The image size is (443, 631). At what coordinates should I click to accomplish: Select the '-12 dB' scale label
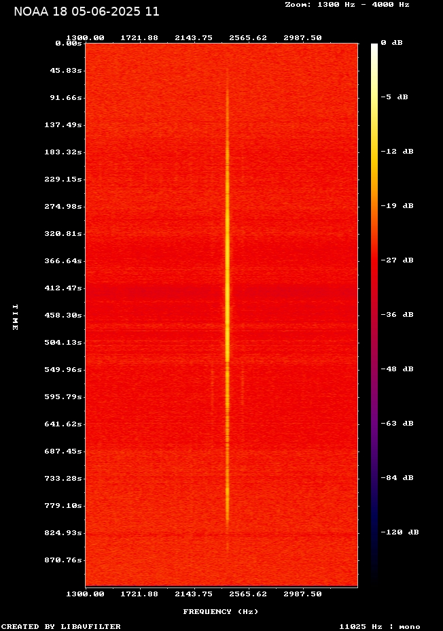point(397,152)
